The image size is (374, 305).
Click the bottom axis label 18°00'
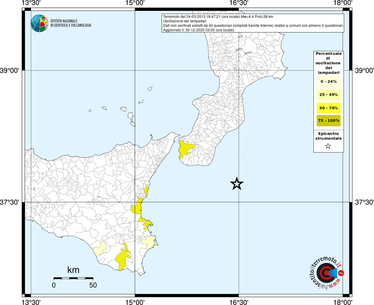pos(343,302)
